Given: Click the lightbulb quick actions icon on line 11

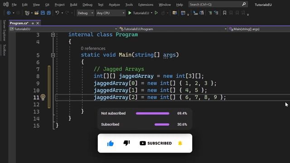Looking at the screenshot, I should point(43,97).
